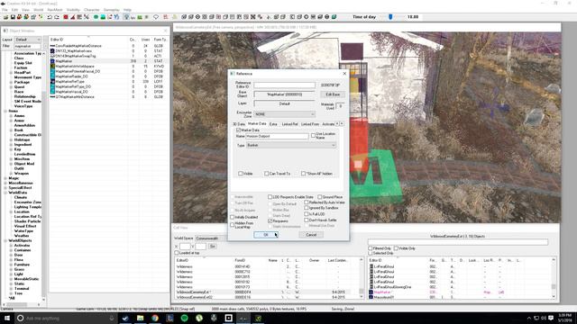This screenshot has height=324, width=577.
Task: Open the NavMesh menu
Action: tap(55, 10)
